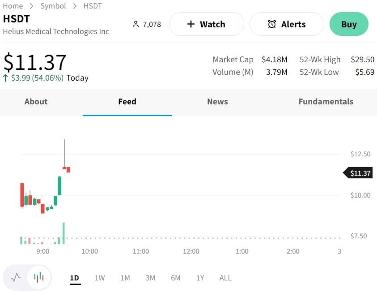Select the 1M time range
377x293 pixels.
click(x=125, y=278)
